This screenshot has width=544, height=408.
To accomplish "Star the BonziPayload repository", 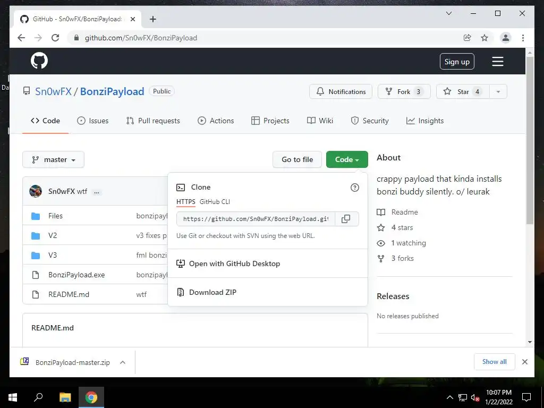I will point(463,91).
